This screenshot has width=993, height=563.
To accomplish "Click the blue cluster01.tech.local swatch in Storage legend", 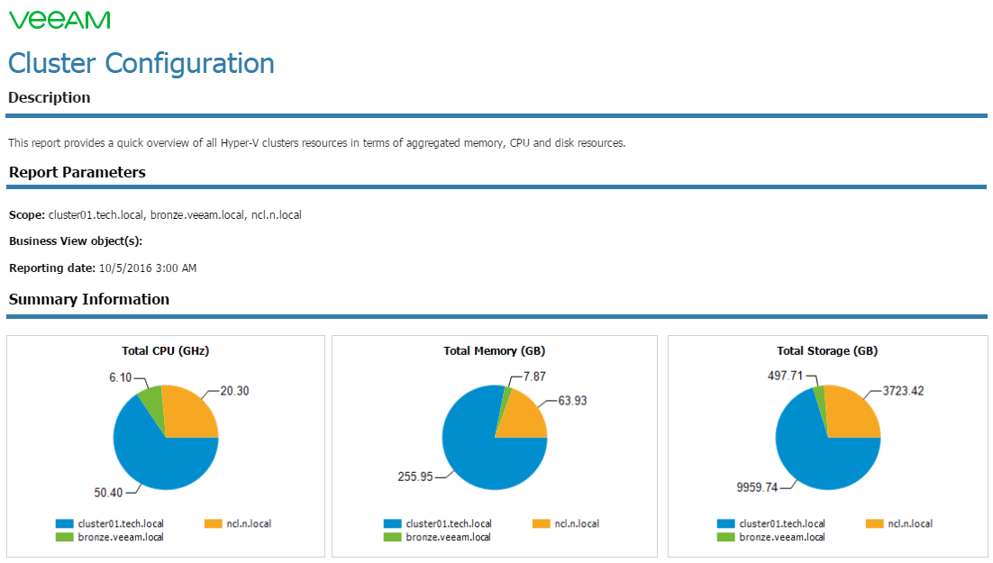I will (x=725, y=523).
